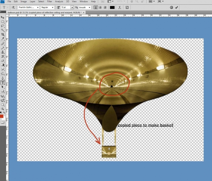The image size is (212, 181).
Task: Commit the current text edit checkmark
Action: (x=176, y=7)
